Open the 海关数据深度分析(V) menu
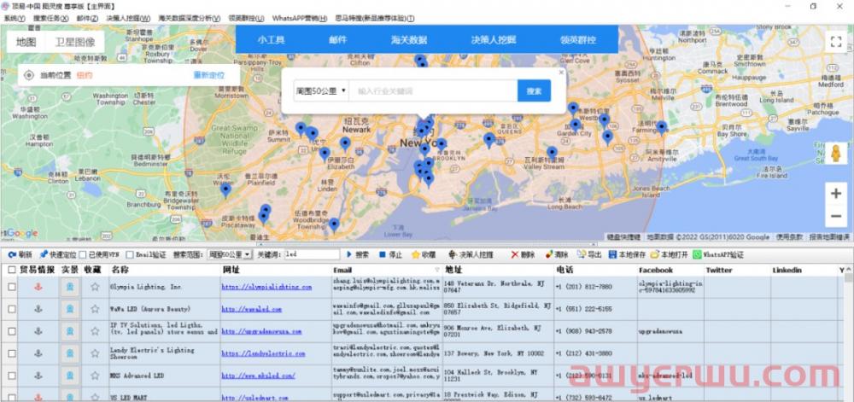The image size is (854, 402). pos(190,18)
